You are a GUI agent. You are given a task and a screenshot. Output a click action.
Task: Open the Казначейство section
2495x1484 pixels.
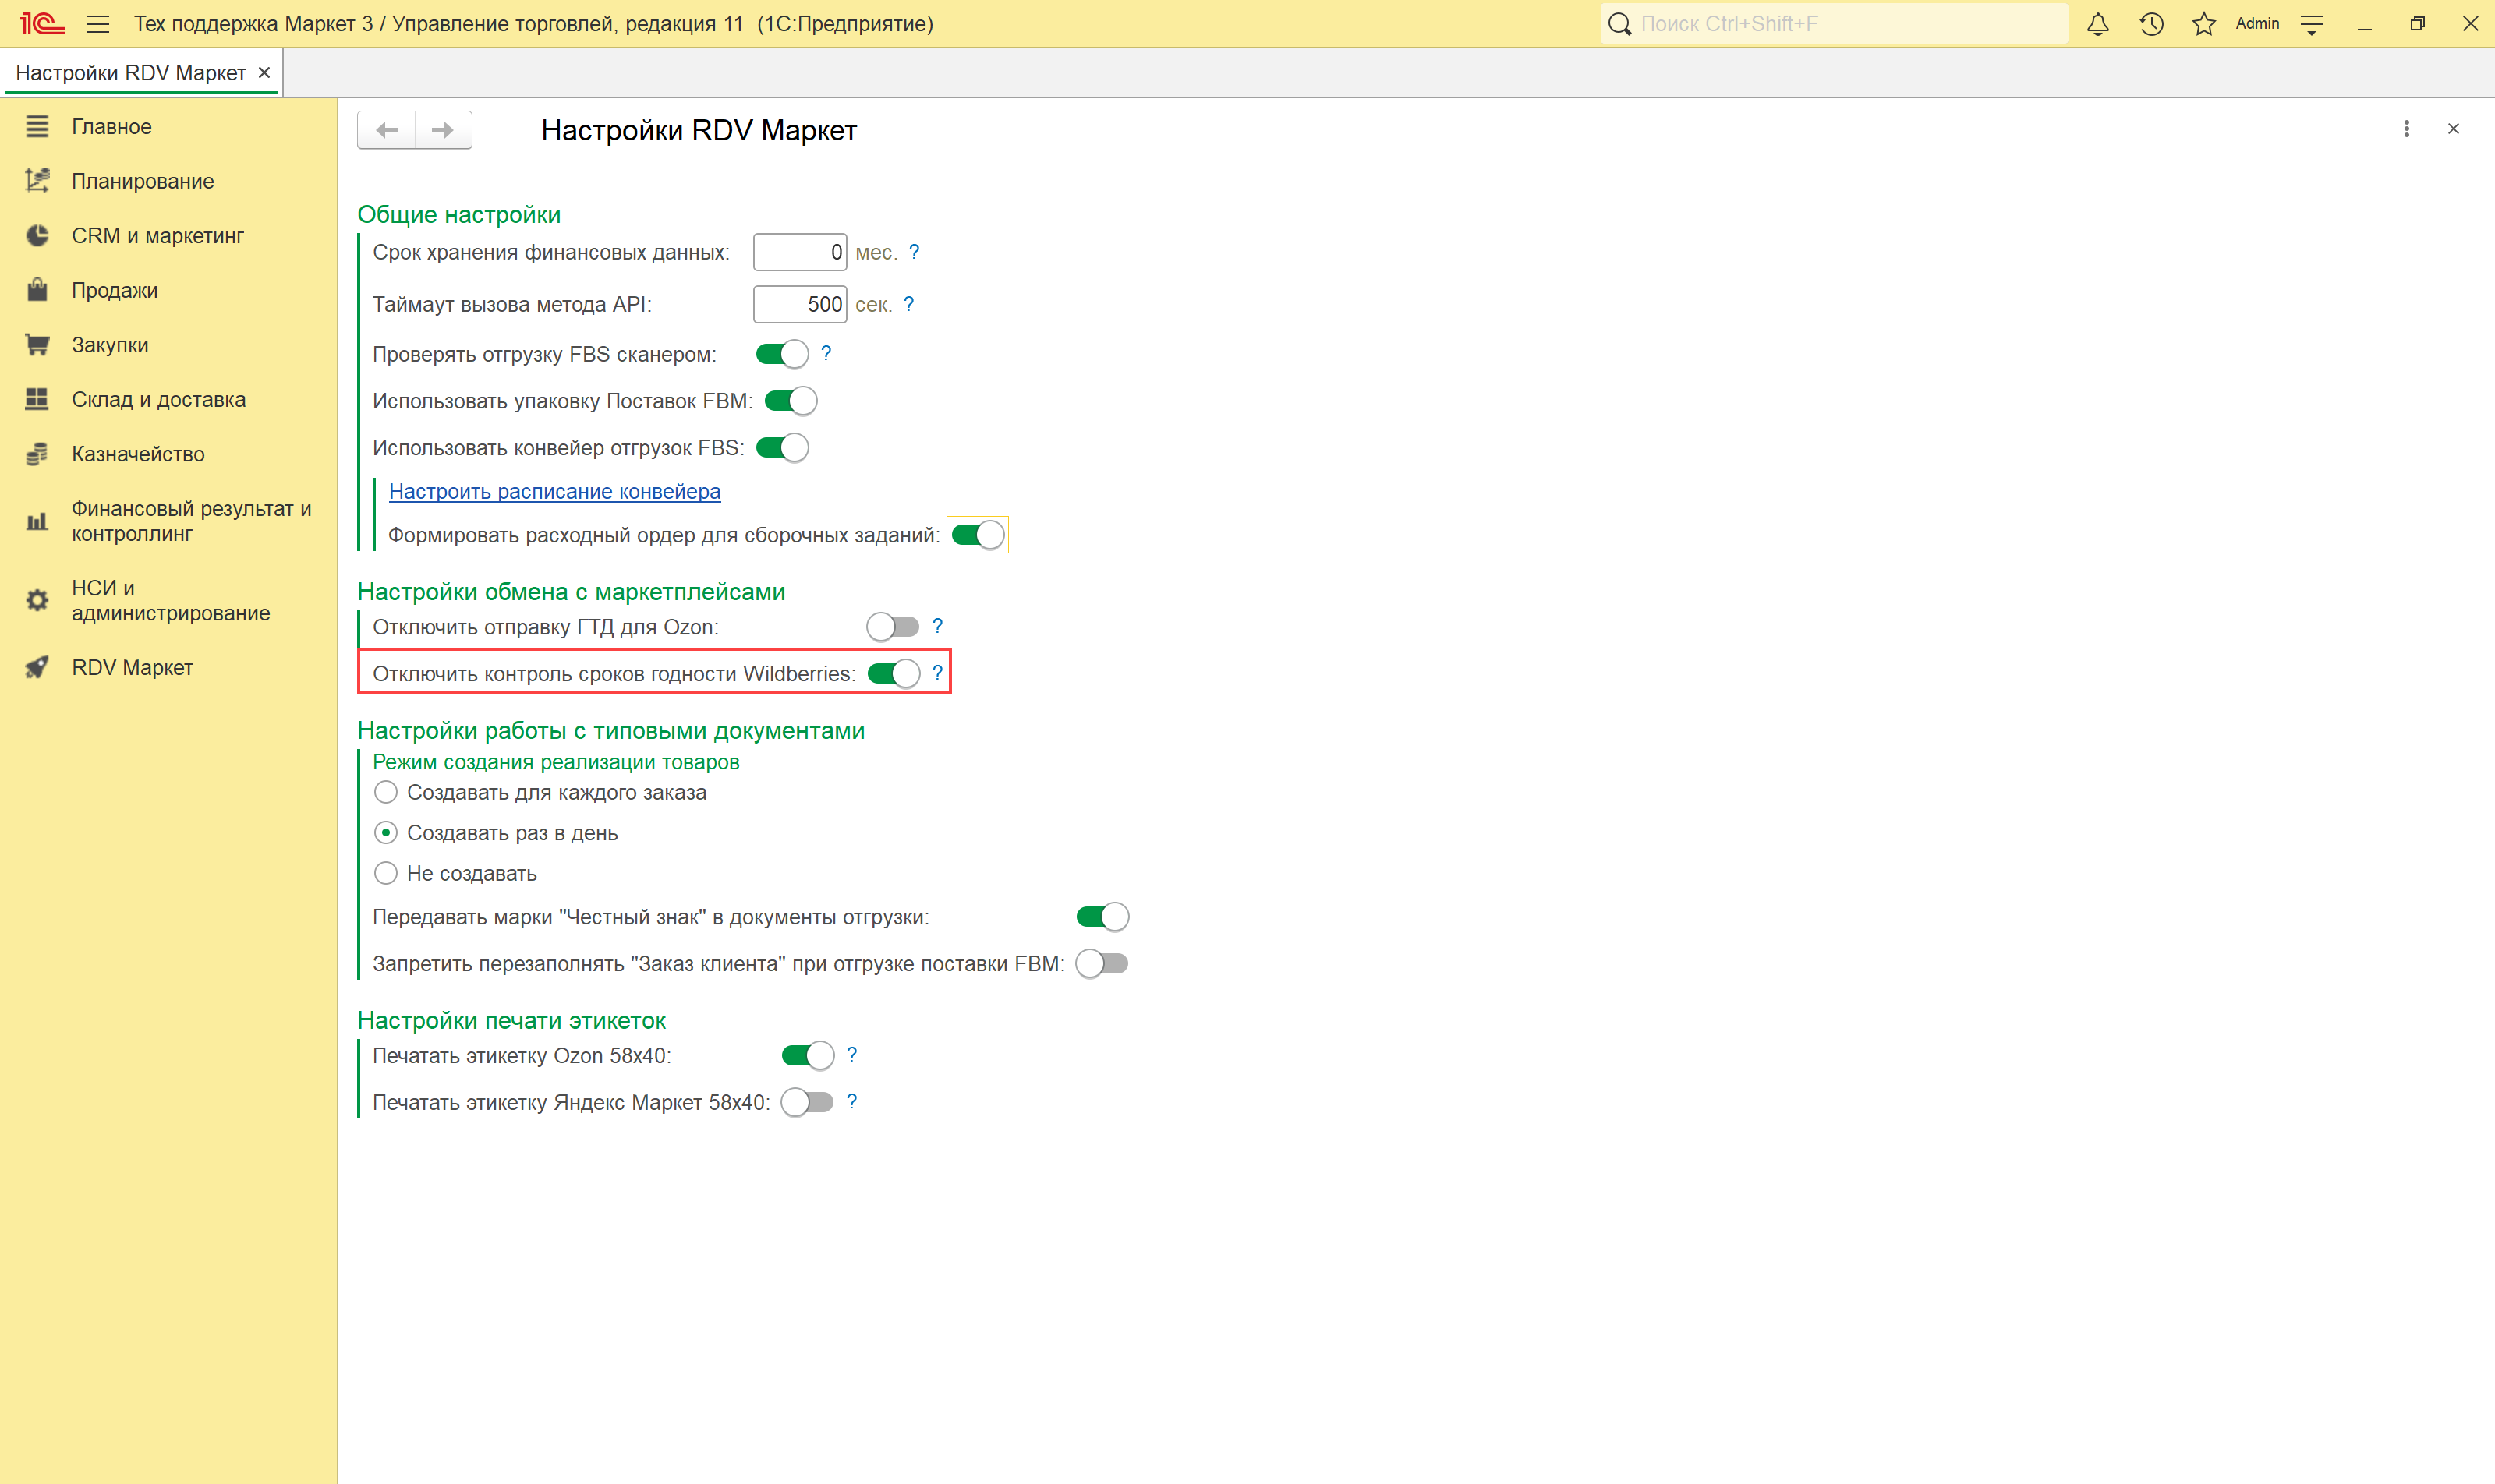pos(137,454)
